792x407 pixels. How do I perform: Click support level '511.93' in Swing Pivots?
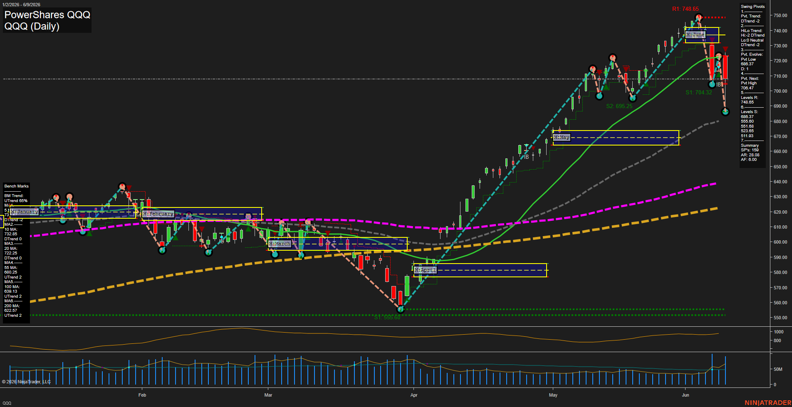747,136
